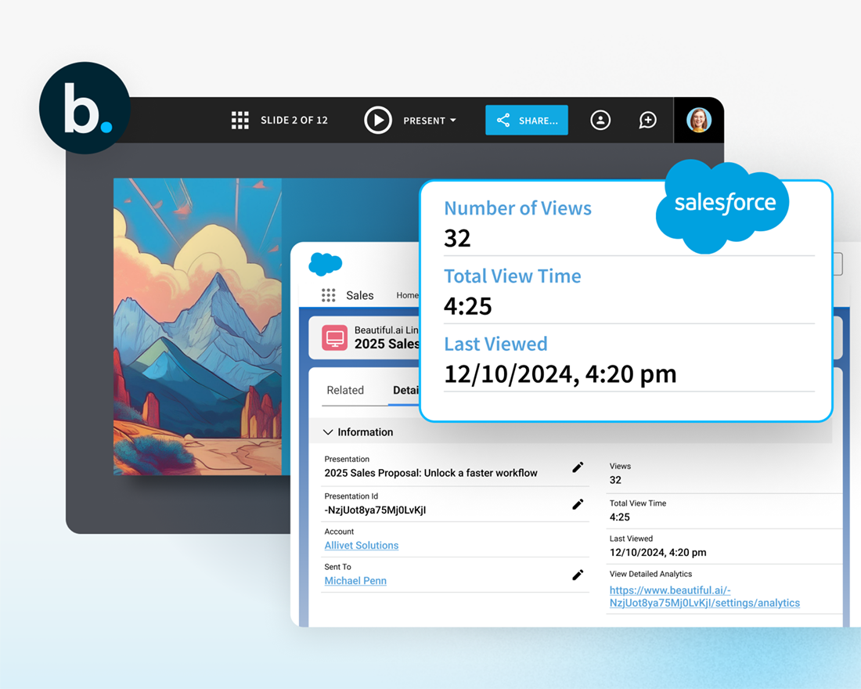This screenshot has height=689, width=861.
Task: Open the slide grid view icon
Action: pyautogui.click(x=240, y=121)
